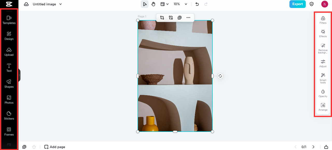Screen dimensions: 332x150
Task: Undo the last action
Action: coord(197,4)
